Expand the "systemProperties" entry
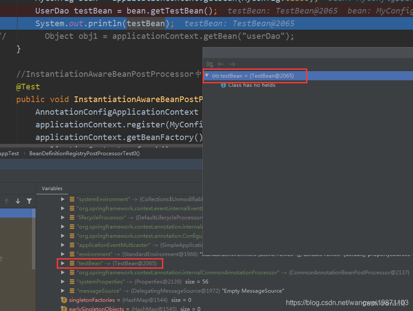This screenshot has width=413, height=311. point(63,281)
